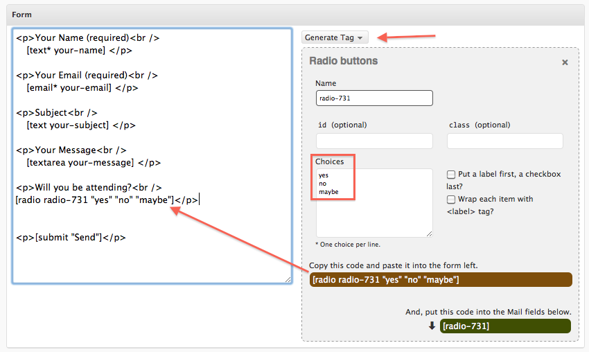Place cursor on "maybe" in Choices box

(328, 192)
